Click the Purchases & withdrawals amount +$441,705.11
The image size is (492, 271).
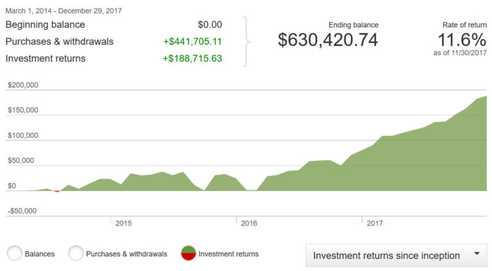pyautogui.click(x=193, y=42)
